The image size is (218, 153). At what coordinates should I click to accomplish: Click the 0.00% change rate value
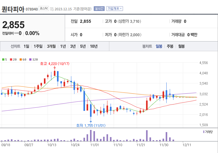[x=32, y=33]
